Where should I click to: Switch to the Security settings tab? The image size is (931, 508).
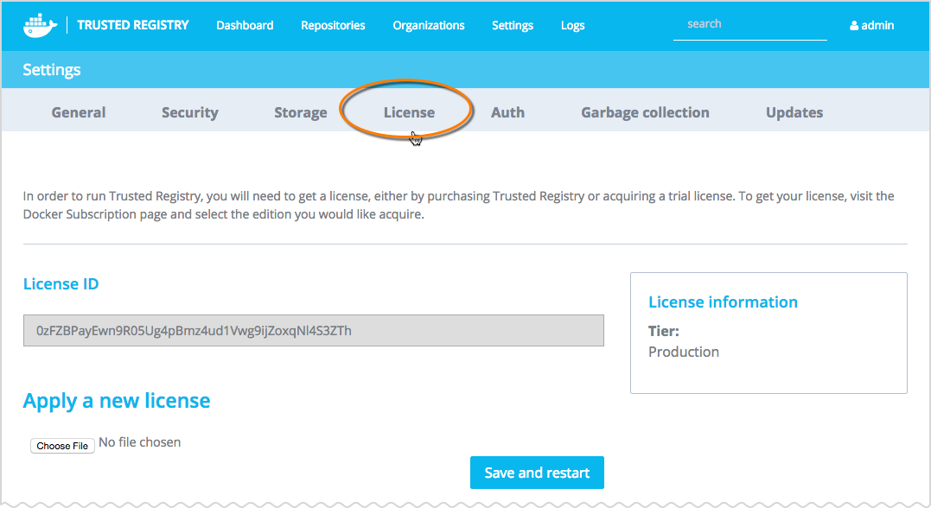click(x=189, y=112)
